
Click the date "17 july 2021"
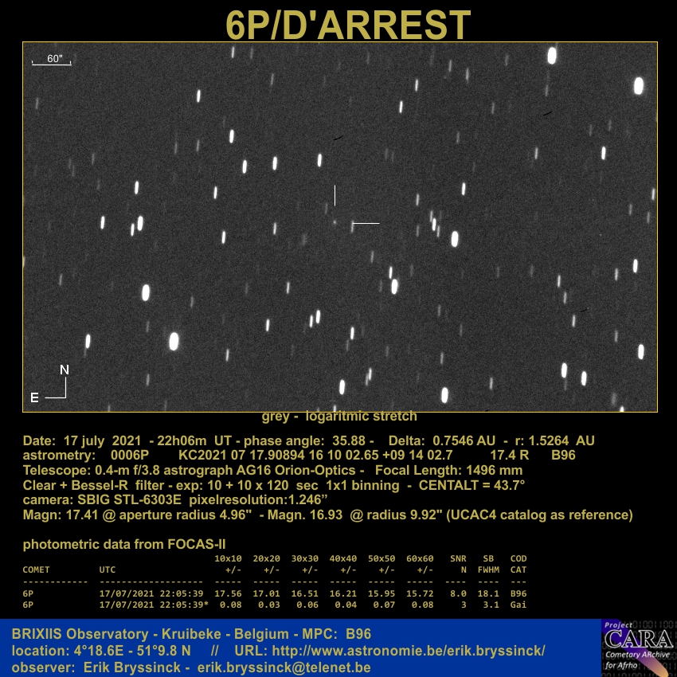[x=102, y=440]
